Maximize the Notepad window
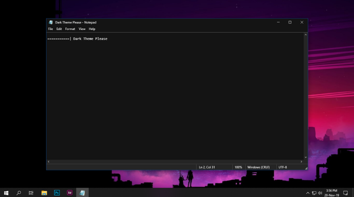 coord(290,22)
